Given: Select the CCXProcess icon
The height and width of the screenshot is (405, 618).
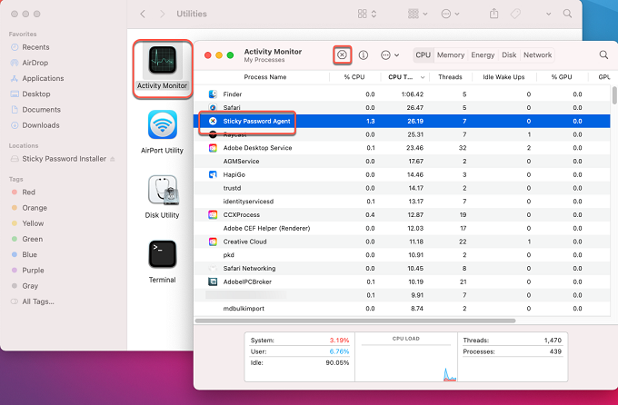Looking at the screenshot, I should coord(213,214).
